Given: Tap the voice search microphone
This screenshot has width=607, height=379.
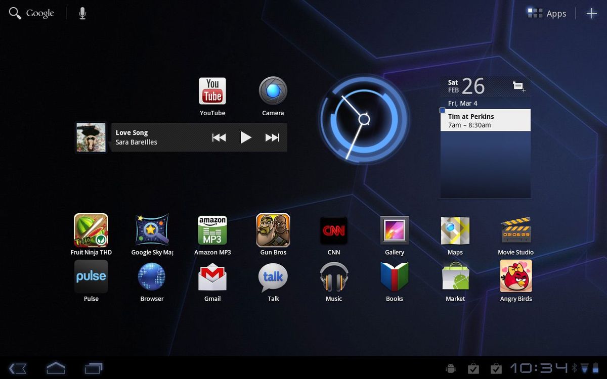Looking at the screenshot, I should [82, 13].
